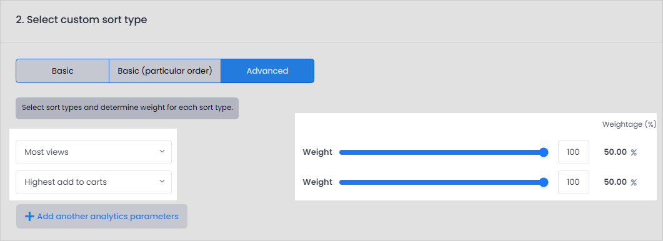Click the '2. Select custom sort type' heading
This screenshot has height=241, width=663.
click(82, 20)
